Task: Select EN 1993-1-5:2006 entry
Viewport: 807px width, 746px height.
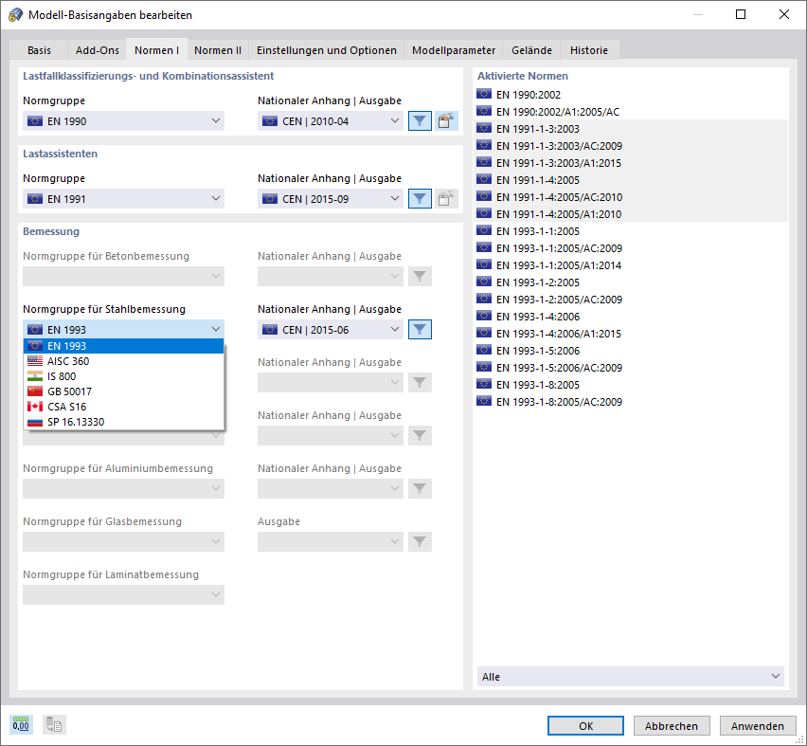Action: point(631,351)
